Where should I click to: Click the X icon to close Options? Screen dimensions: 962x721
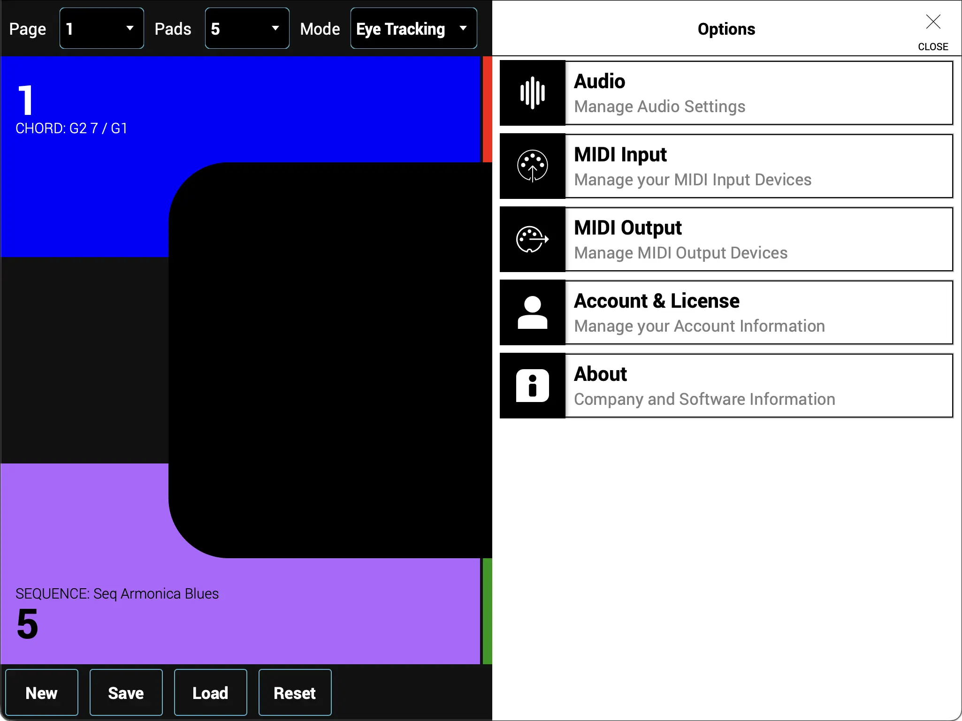[932, 22]
